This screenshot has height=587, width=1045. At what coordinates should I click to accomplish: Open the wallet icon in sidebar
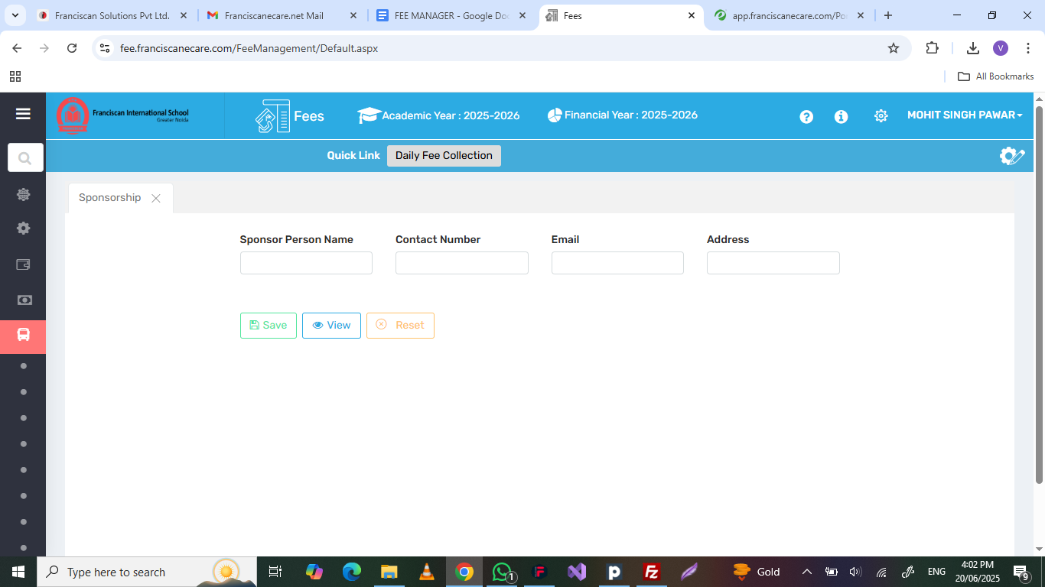click(x=24, y=264)
